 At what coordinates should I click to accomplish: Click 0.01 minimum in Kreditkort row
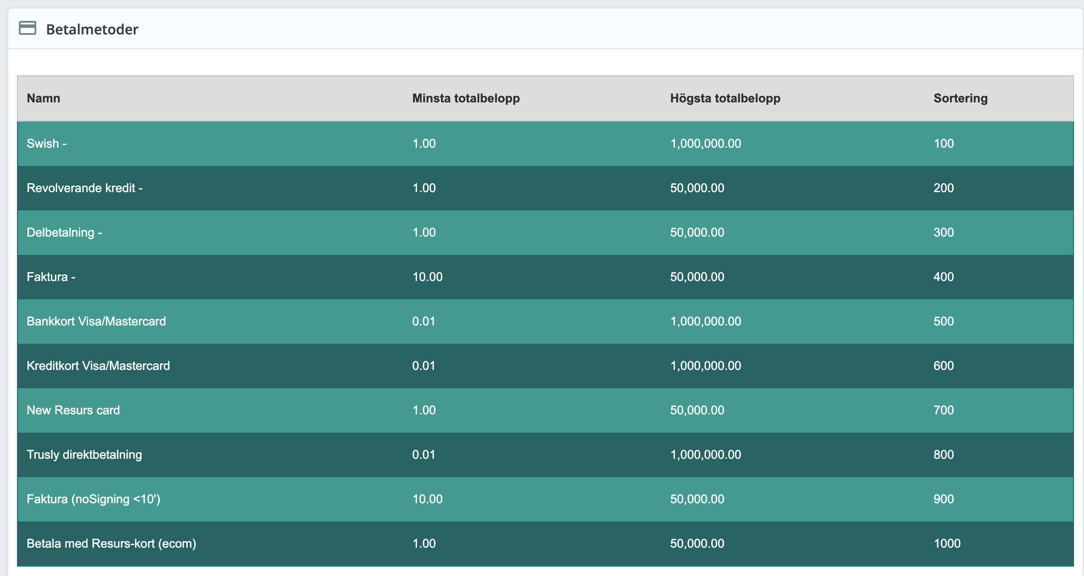click(423, 366)
